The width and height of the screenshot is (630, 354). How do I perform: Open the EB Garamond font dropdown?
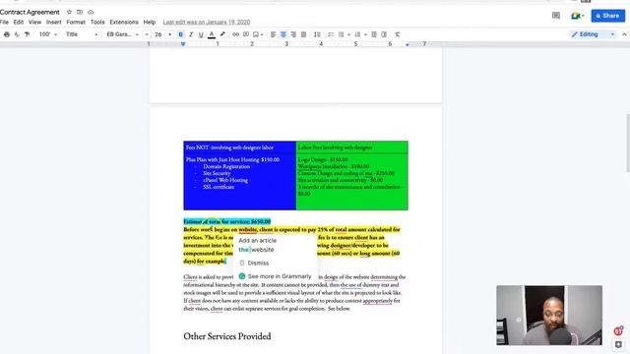(122, 34)
